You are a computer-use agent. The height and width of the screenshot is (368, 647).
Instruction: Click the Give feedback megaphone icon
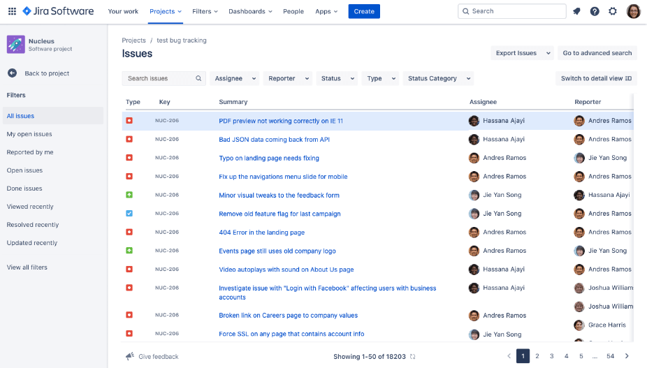130,356
